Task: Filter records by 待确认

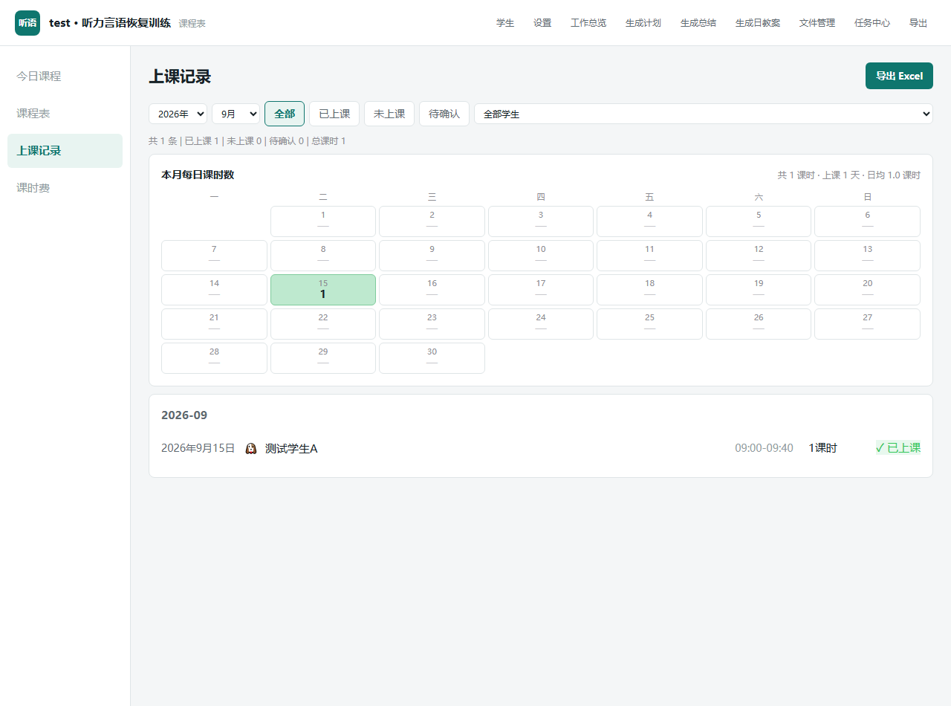Action: 444,114
